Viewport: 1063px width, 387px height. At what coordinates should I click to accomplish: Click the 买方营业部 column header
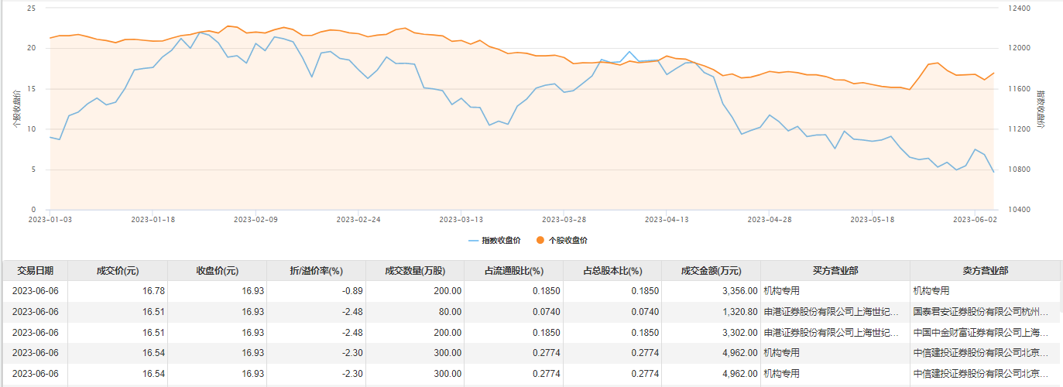click(x=835, y=271)
